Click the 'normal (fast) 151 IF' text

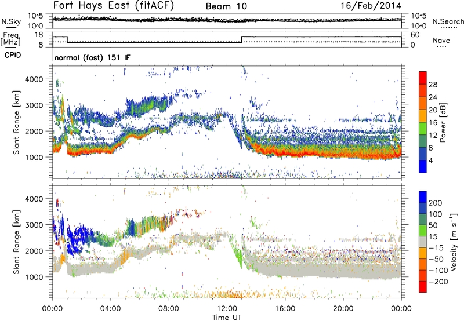pos(92,57)
